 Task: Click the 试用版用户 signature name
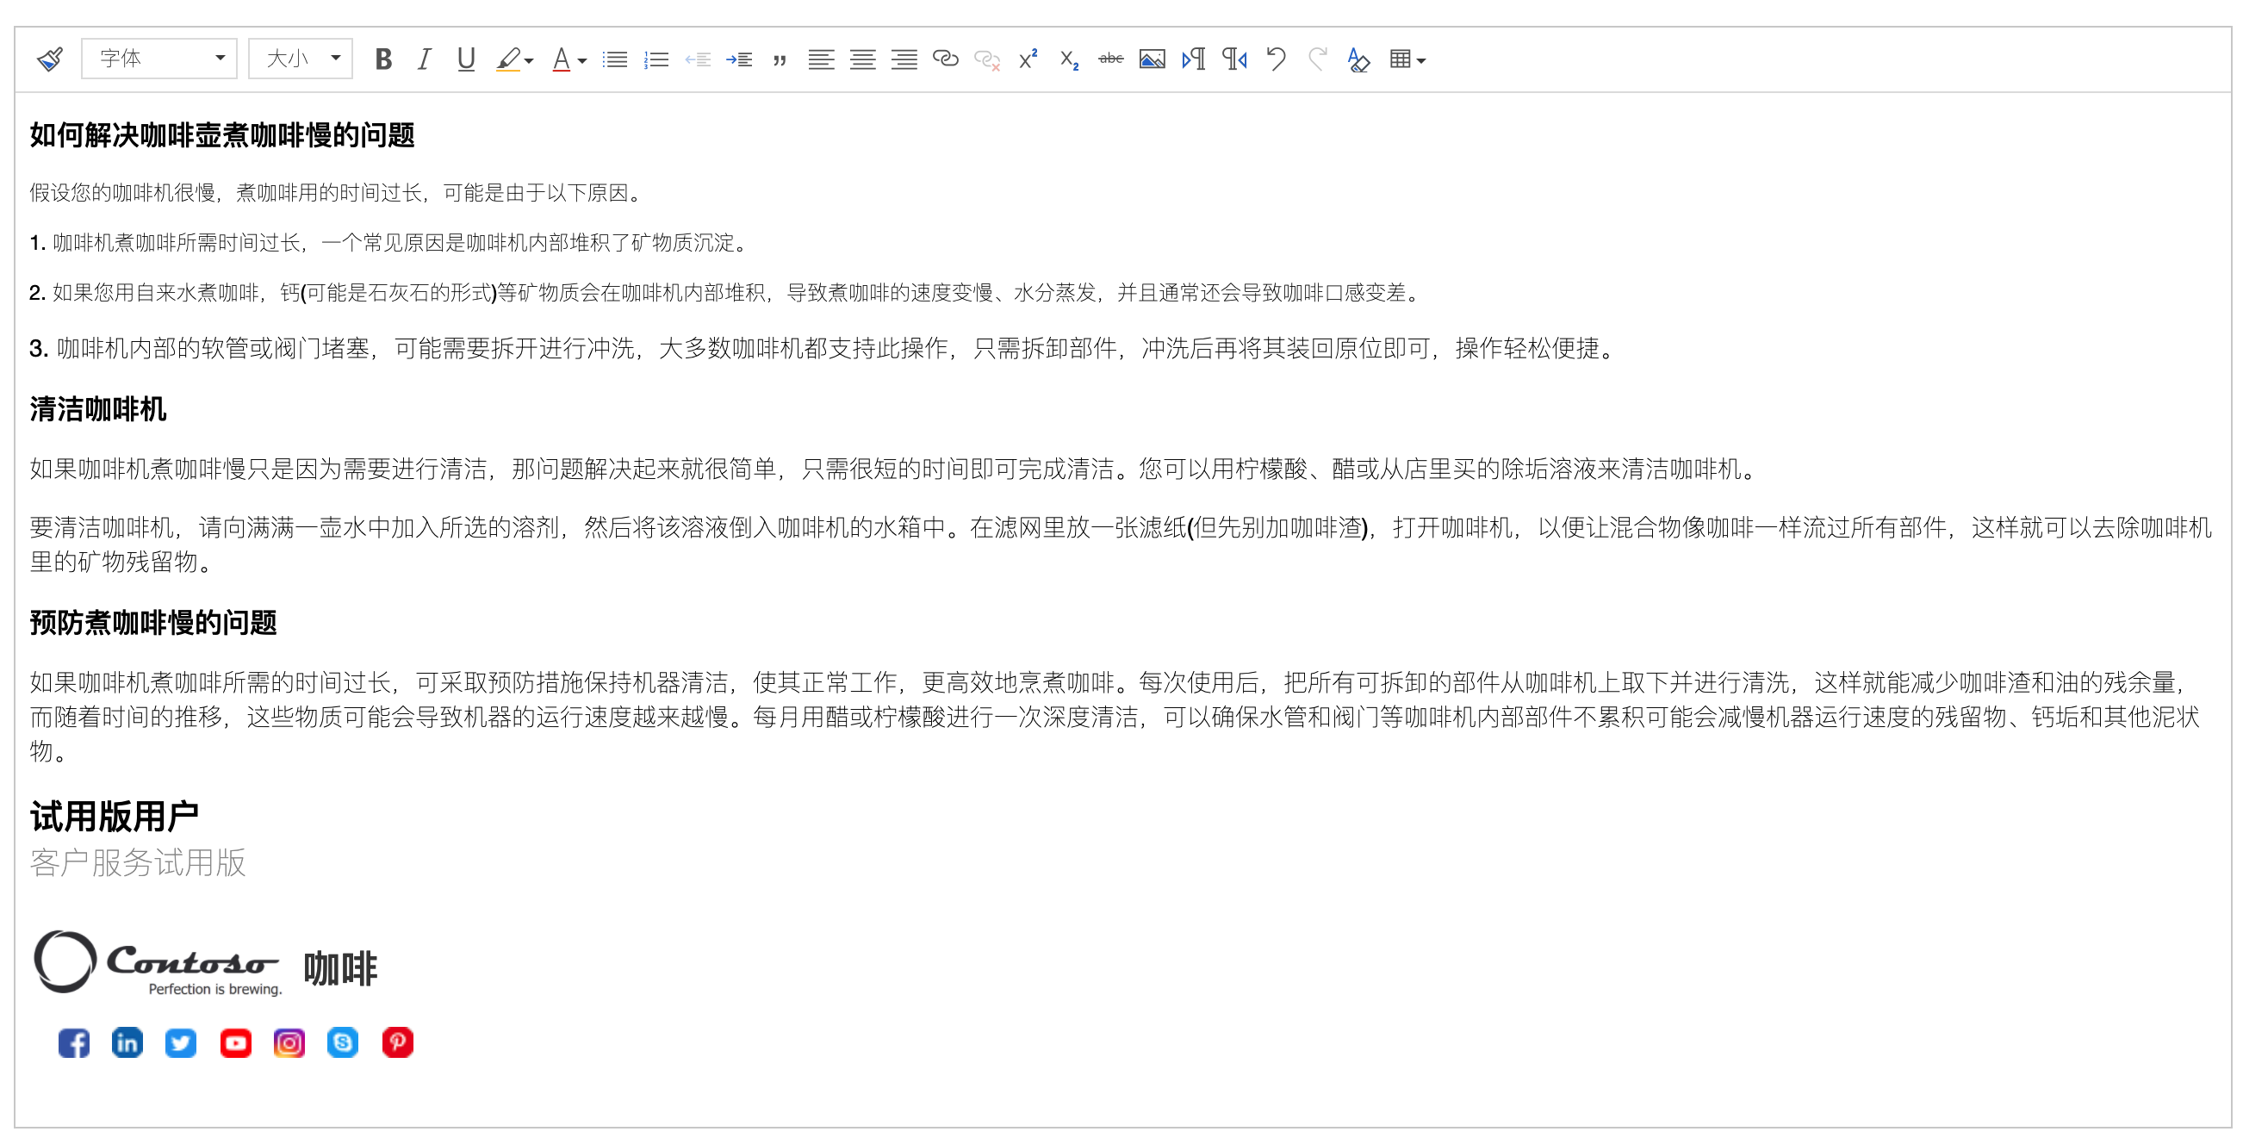coord(114,817)
